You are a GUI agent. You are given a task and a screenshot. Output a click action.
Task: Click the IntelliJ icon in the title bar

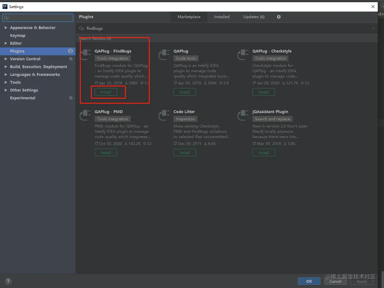click(x=5, y=7)
